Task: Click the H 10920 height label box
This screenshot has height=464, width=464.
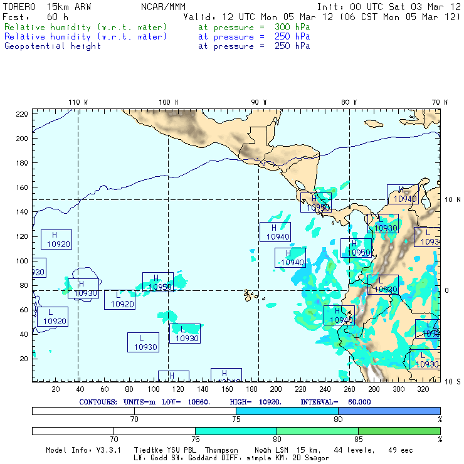Action: pyautogui.click(x=56, y=240)
